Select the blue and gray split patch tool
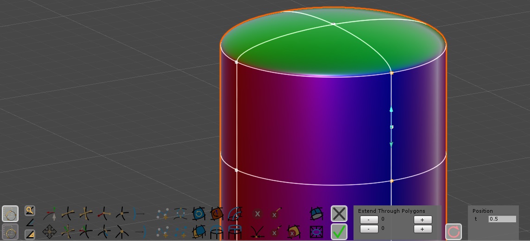The image size is (530, 241). pyautogui.click(x=316, y=214)
